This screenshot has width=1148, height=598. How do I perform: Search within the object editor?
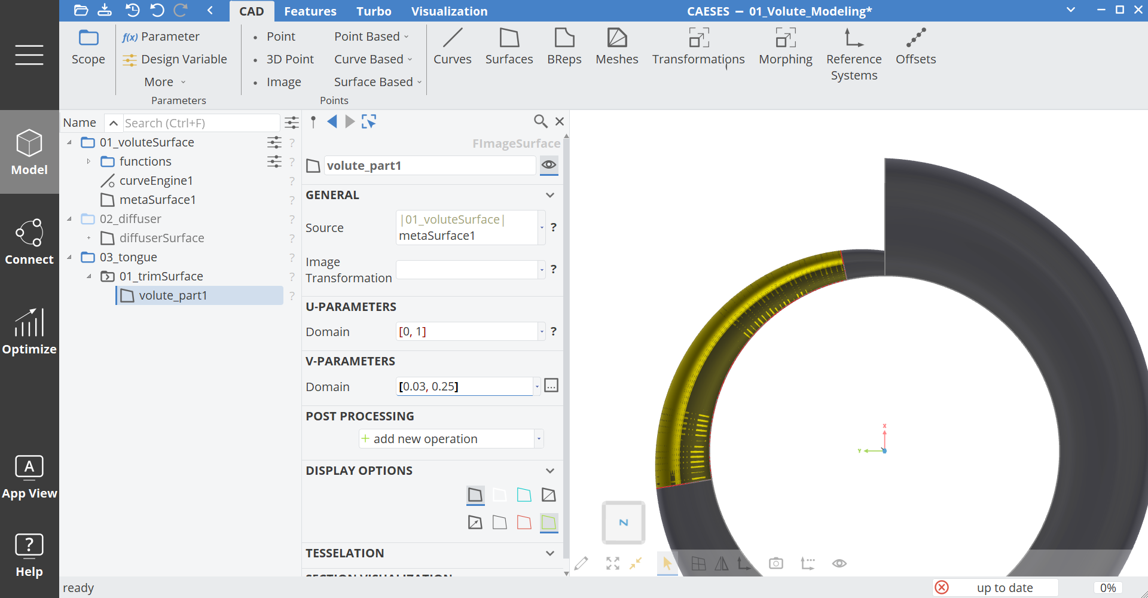click(541, 121)
